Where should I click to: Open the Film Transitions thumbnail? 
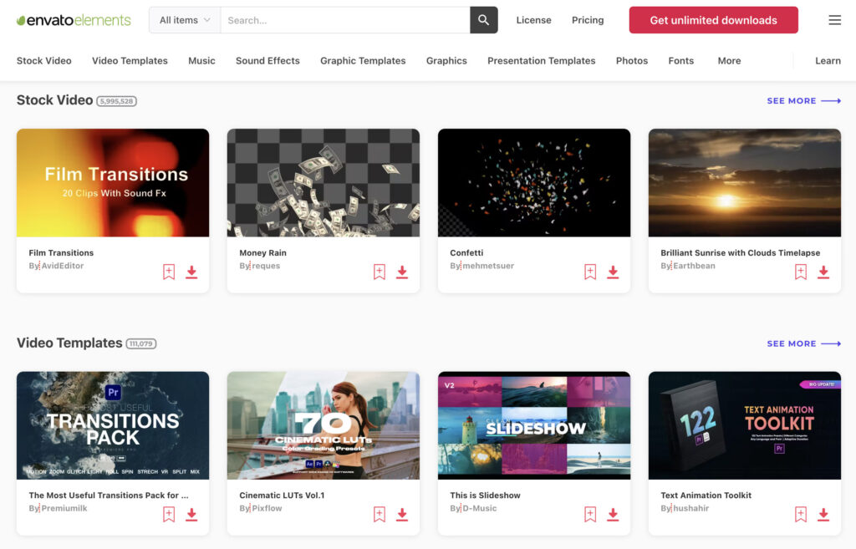tap(113, 183)
